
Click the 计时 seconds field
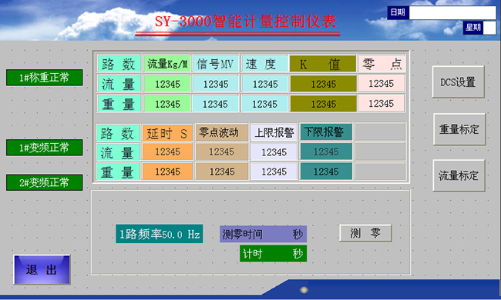pyautogui.click(x=273, y=254)
